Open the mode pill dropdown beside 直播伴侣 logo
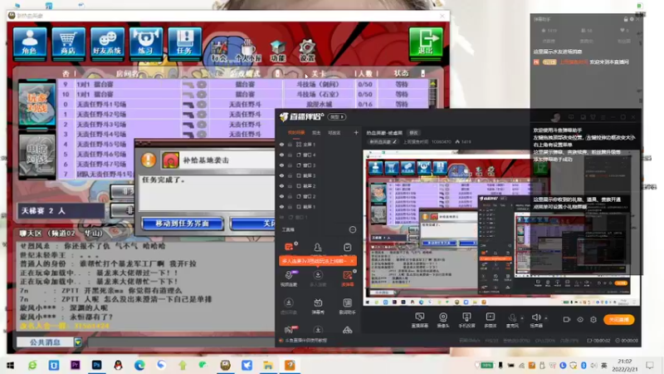664x374 pixels. tap(337, 117)
